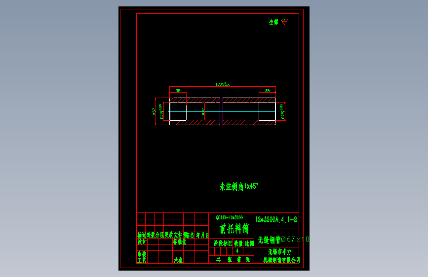Screen dimensions: 428x277
Task: Select the 设计 label in title block
Action: click(142, 242)
